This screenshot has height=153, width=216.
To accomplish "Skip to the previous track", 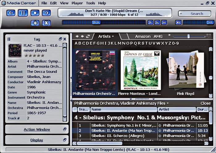I will point(11,13).
